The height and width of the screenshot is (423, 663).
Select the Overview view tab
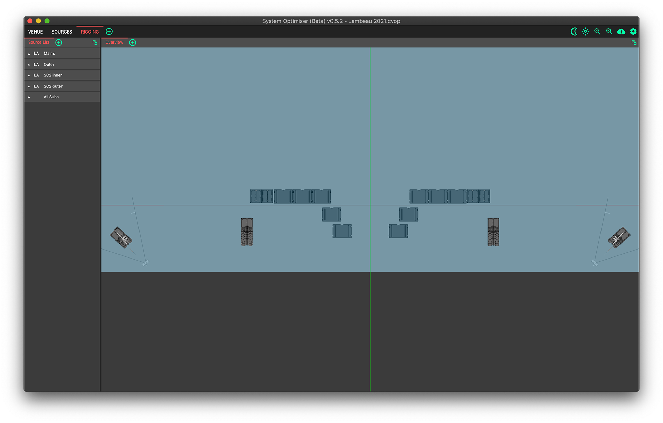[x=114, y=42]
